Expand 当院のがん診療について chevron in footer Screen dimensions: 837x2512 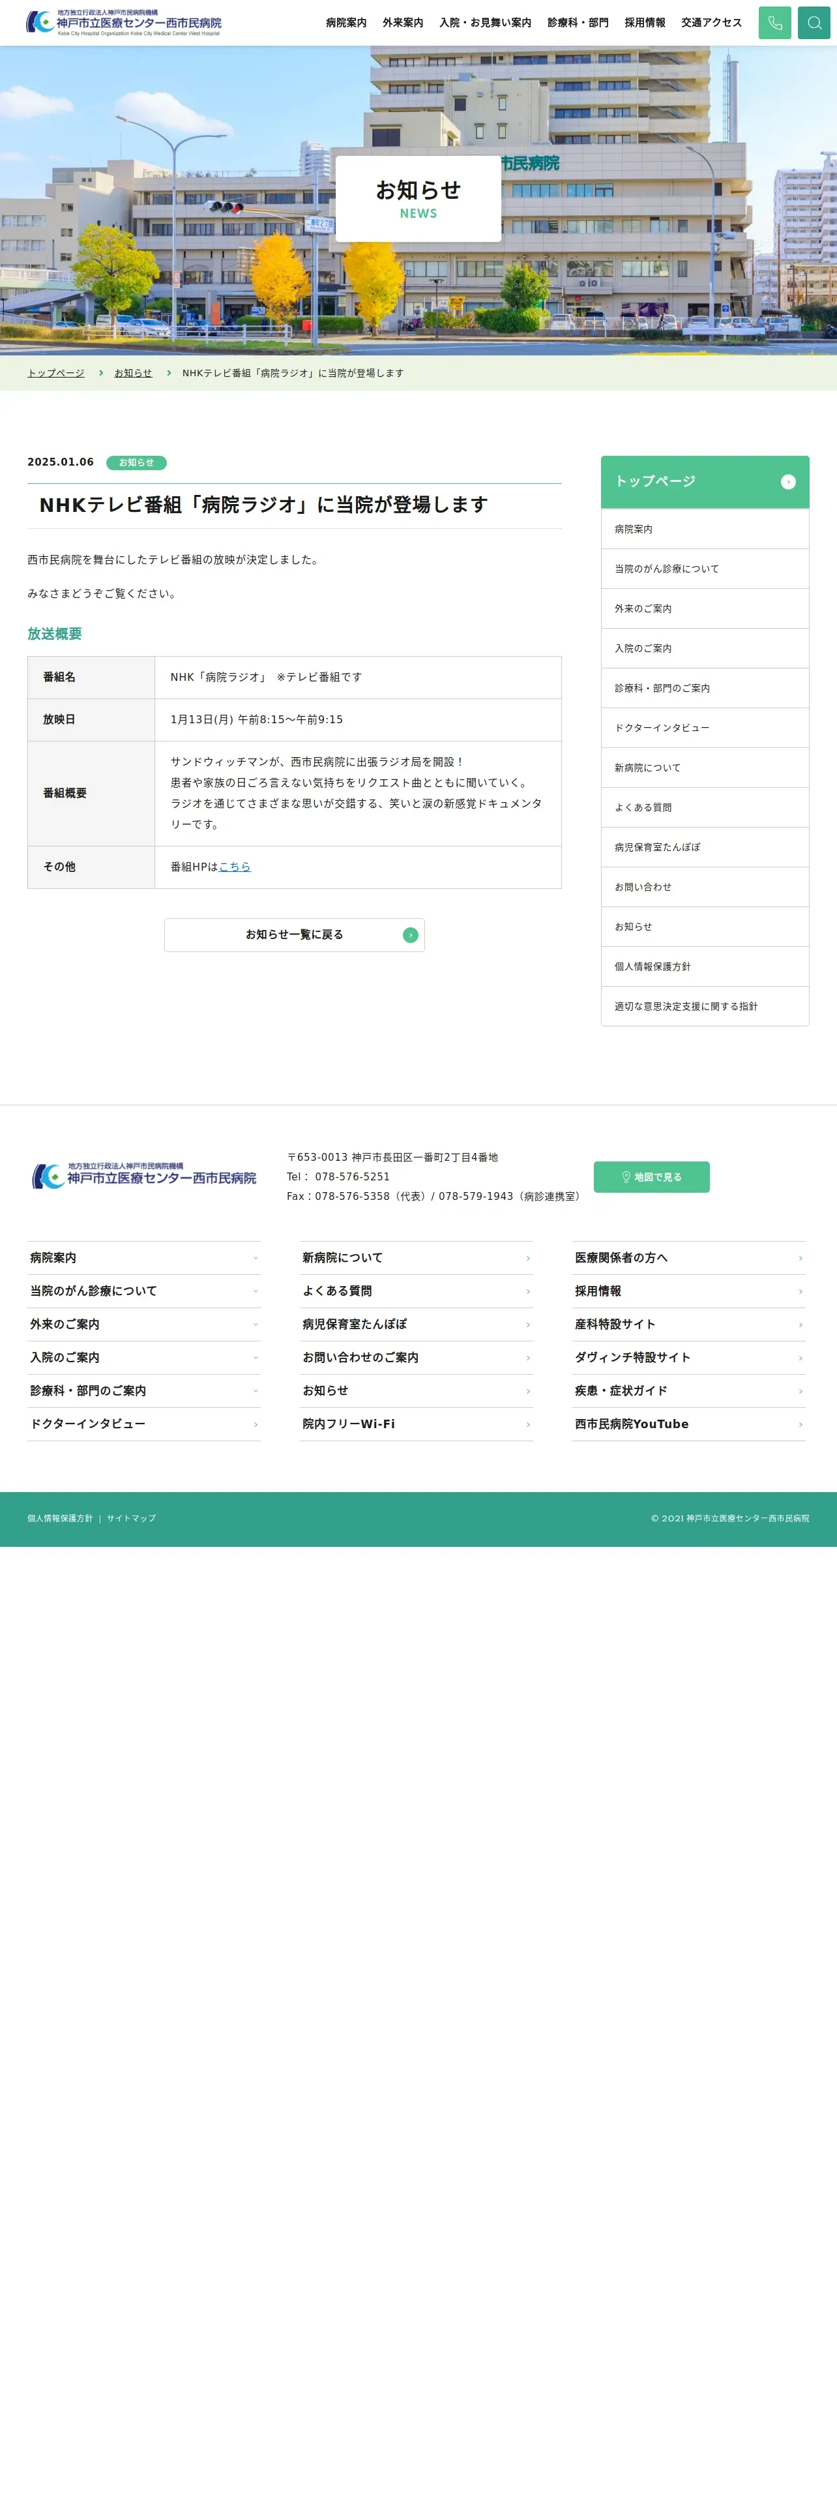[256, 1291]
